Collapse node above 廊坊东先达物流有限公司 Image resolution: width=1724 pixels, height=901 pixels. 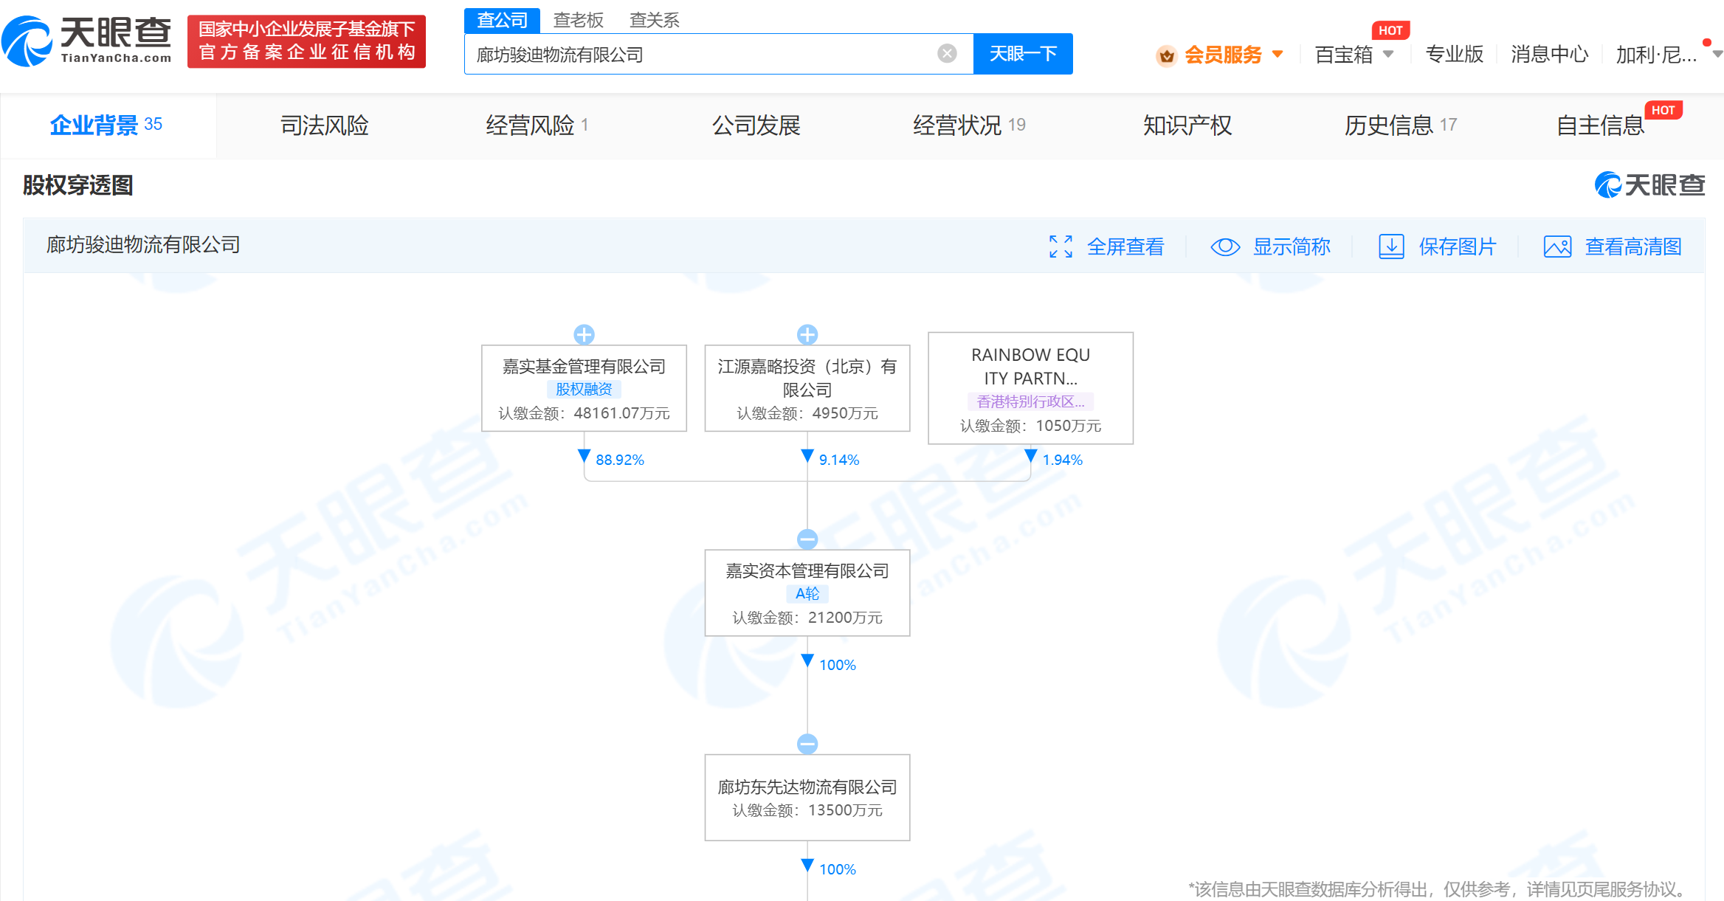coord(807,744)
